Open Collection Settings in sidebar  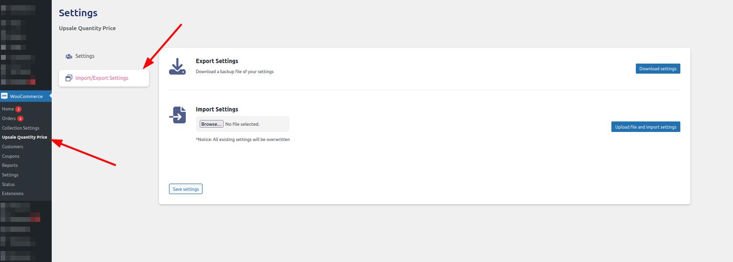pyautogui.click(x=21, y=128)
